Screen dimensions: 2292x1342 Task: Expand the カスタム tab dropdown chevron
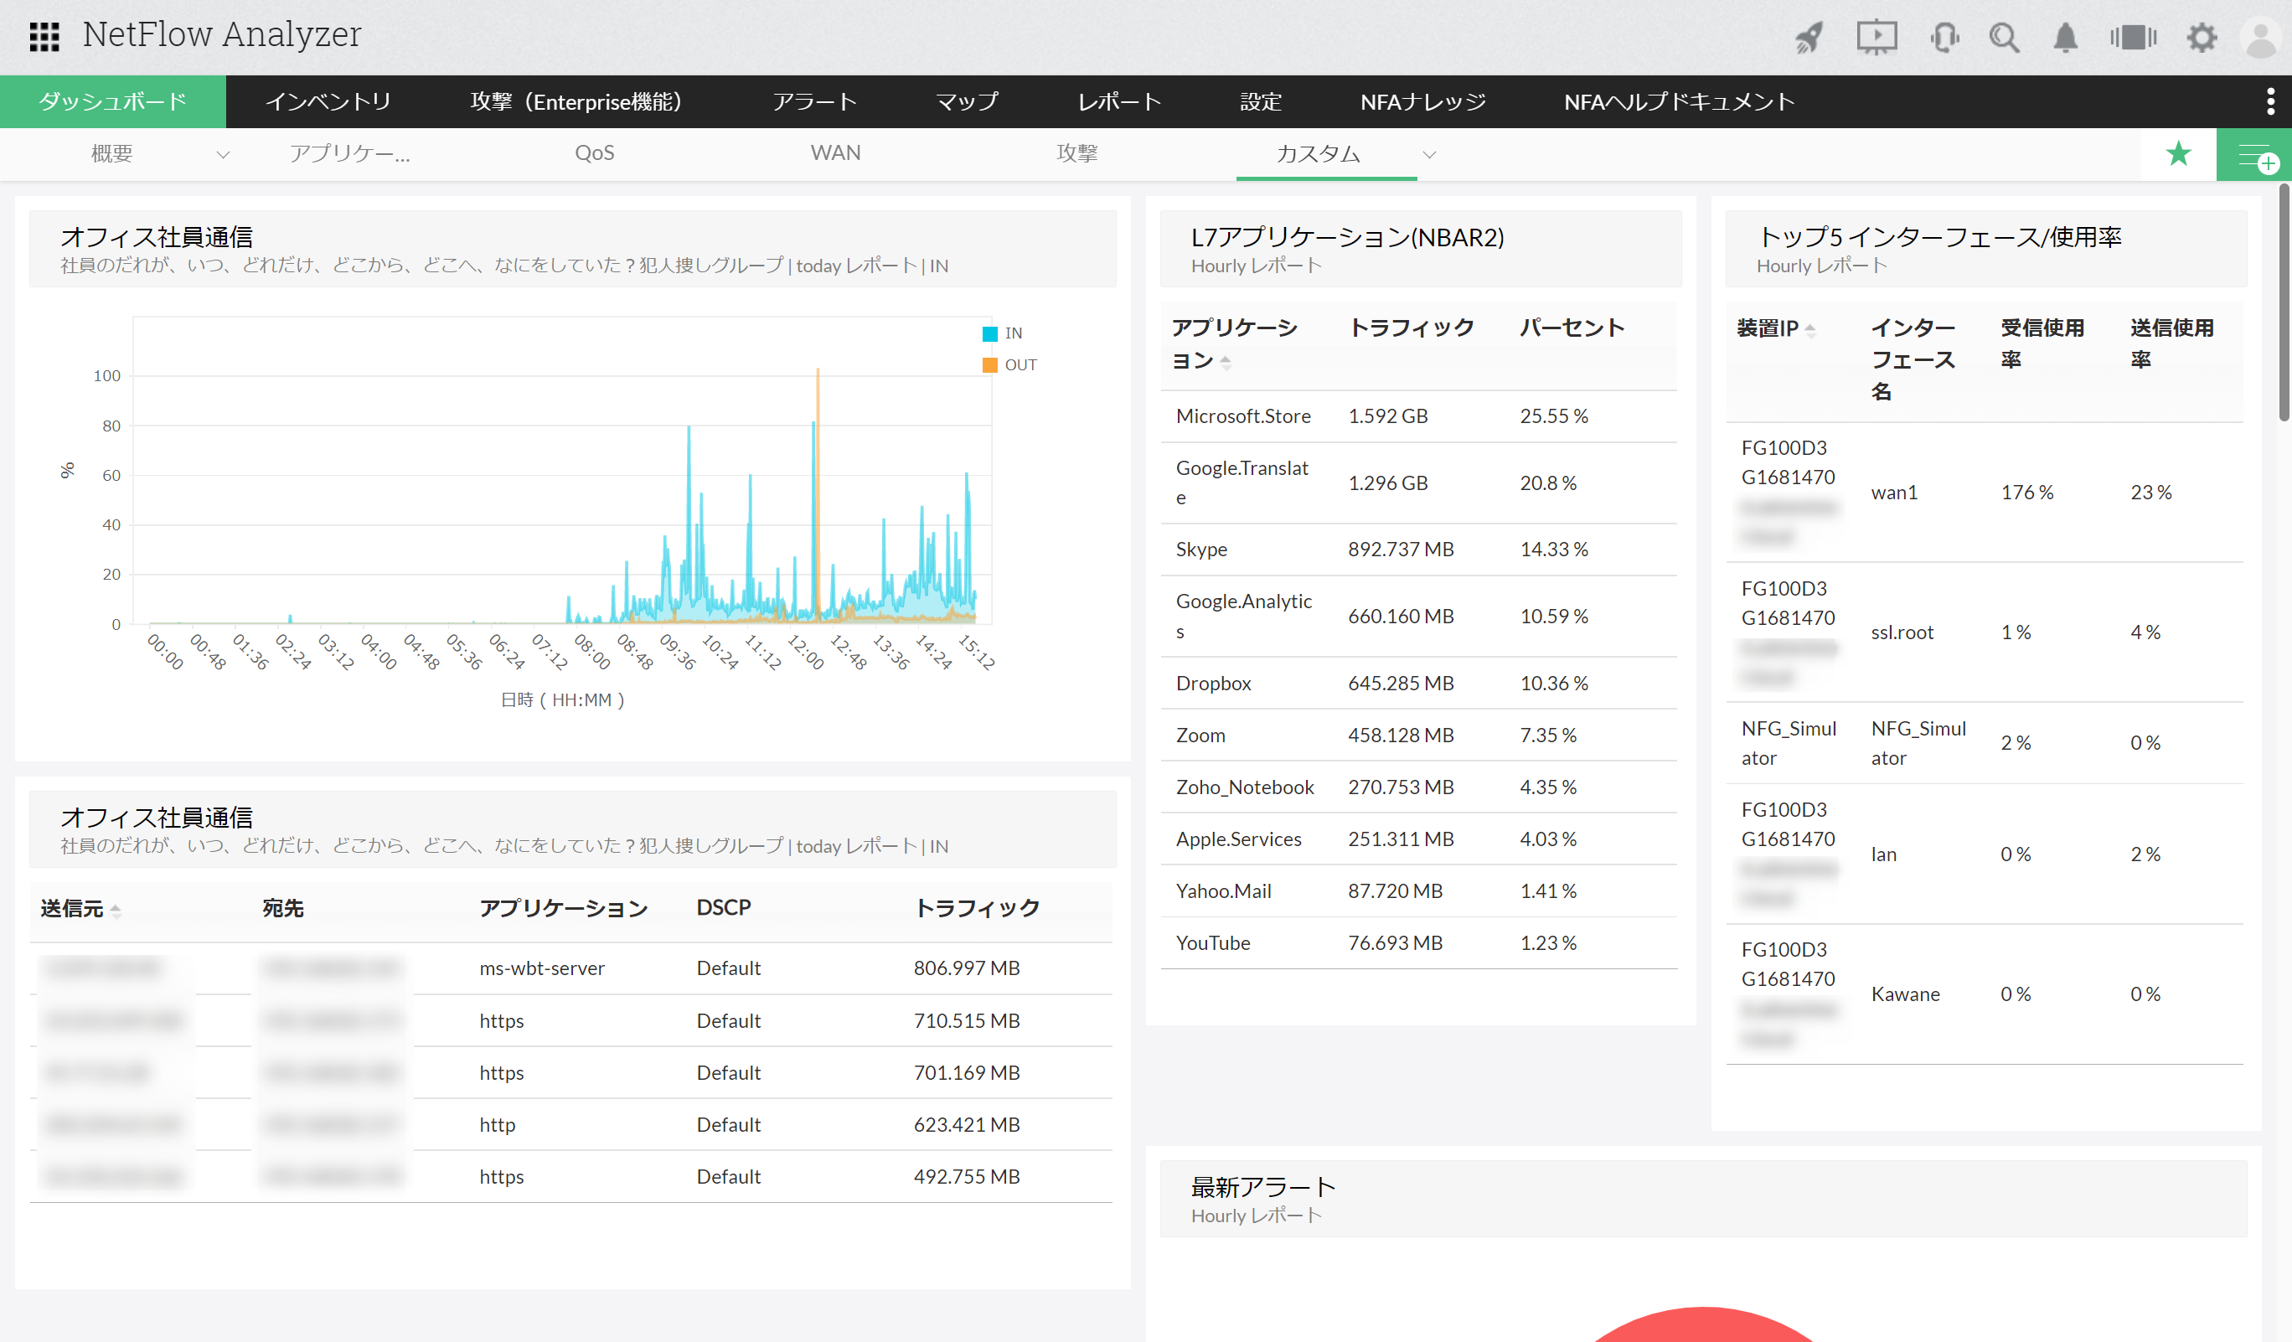tap(1429, 155)
